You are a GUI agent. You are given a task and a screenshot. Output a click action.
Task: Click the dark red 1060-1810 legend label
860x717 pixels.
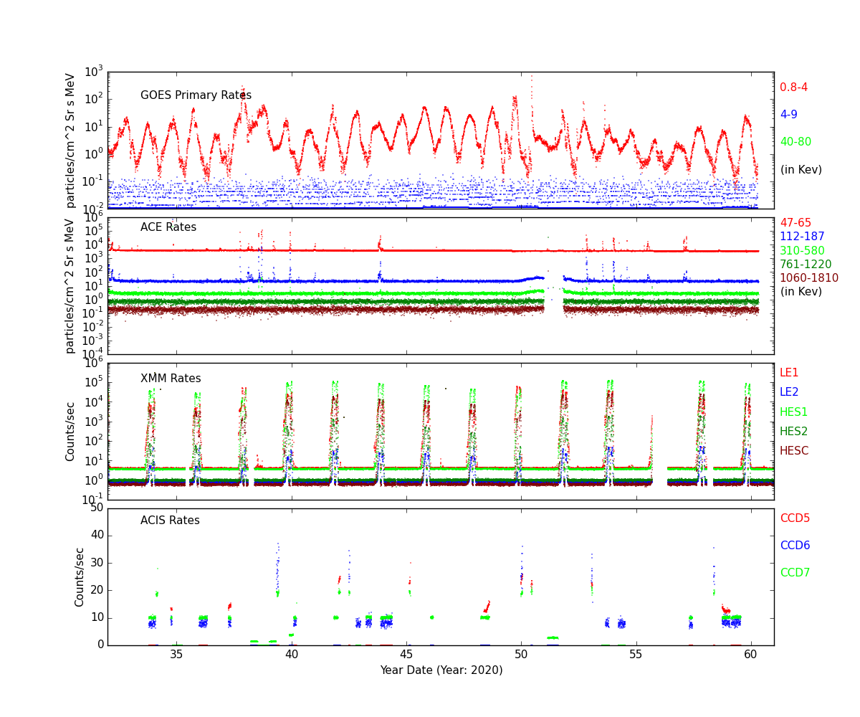pyautogui.click(x=808, y=278)
